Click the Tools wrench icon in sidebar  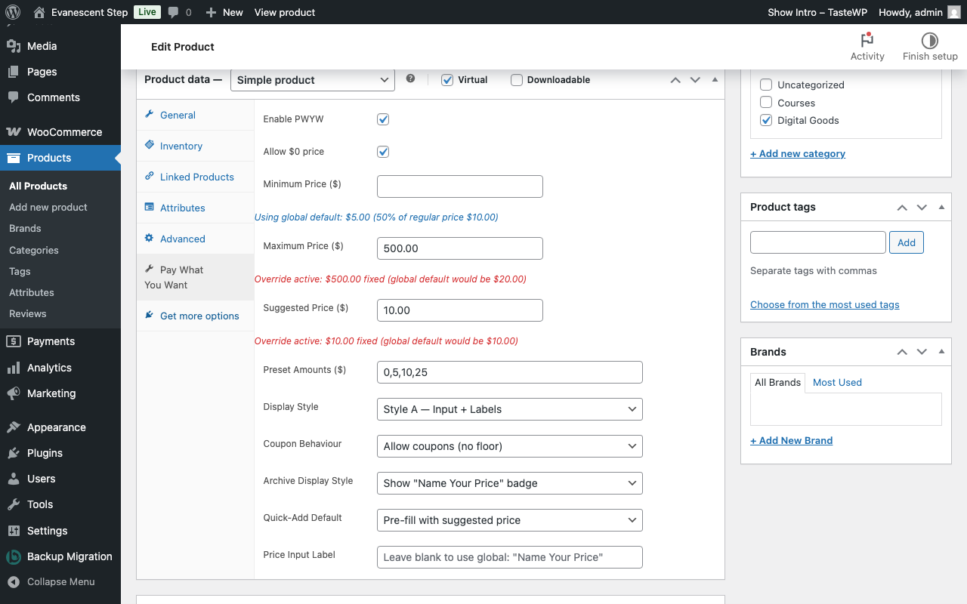(14, 504)
